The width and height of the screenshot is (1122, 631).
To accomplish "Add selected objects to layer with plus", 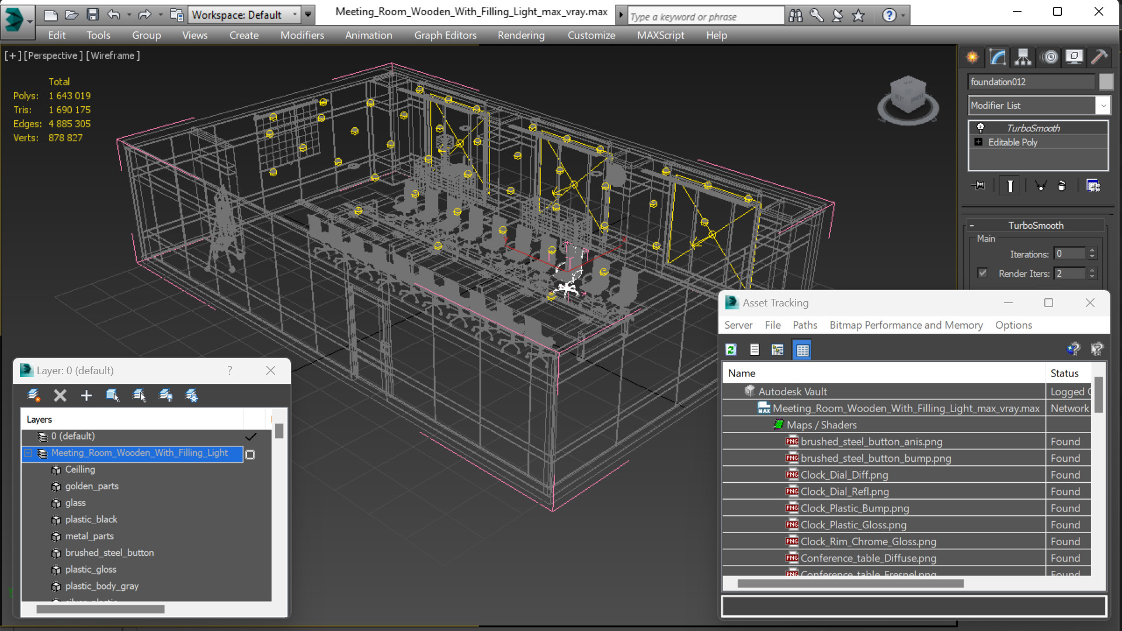I will click(x=86, y=395).
